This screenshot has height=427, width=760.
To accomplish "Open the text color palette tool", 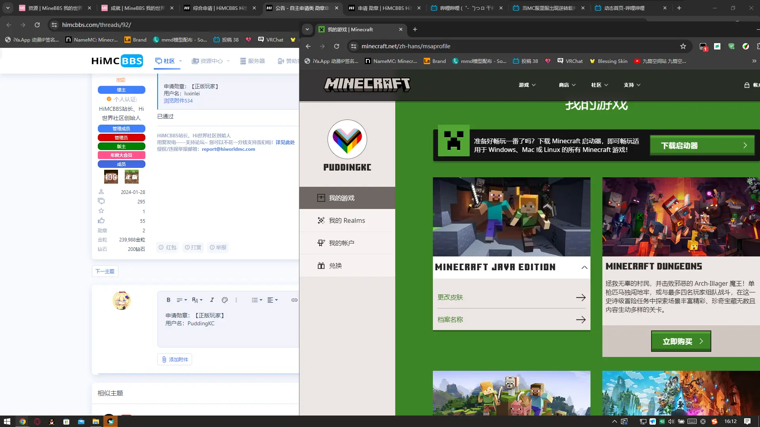I will 225,300.
